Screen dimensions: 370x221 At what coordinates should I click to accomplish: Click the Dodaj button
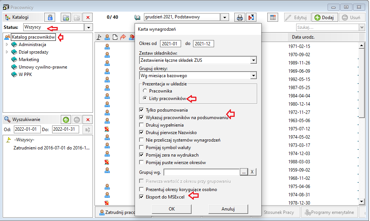click(x=325, y=18)
